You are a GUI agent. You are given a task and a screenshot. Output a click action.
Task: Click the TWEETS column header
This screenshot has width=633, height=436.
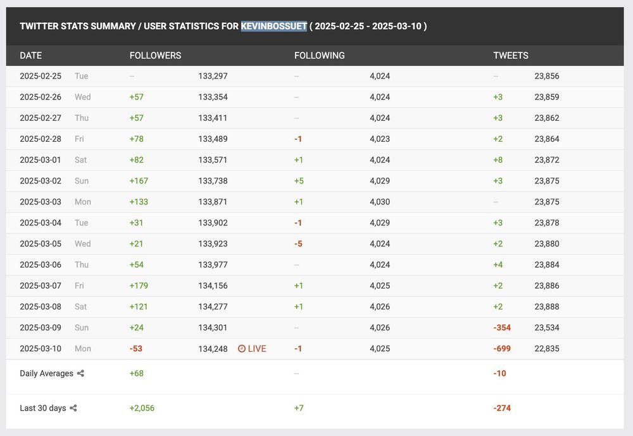click(511, 56)
